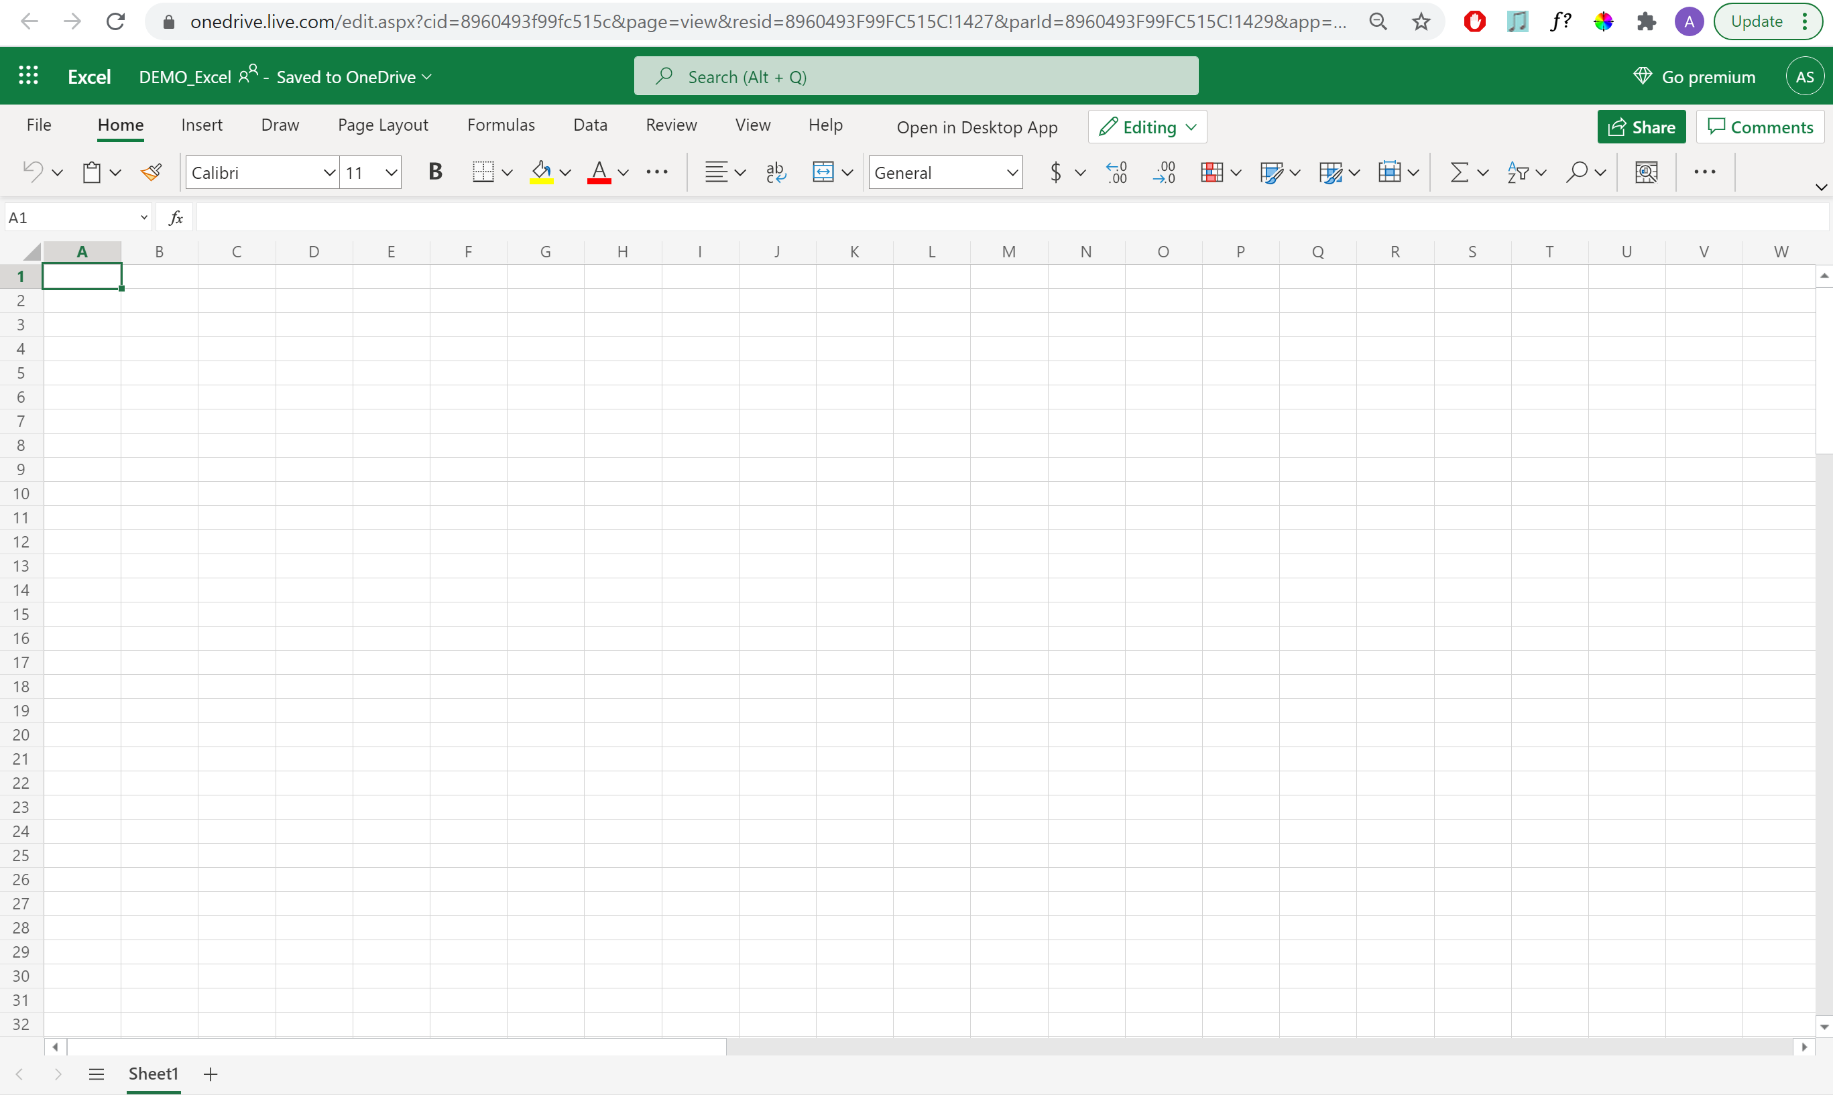The width and height of the screenshot is (1833, 1095).
Task: Click Sort and Filter icon
Action: [1518, 172]
